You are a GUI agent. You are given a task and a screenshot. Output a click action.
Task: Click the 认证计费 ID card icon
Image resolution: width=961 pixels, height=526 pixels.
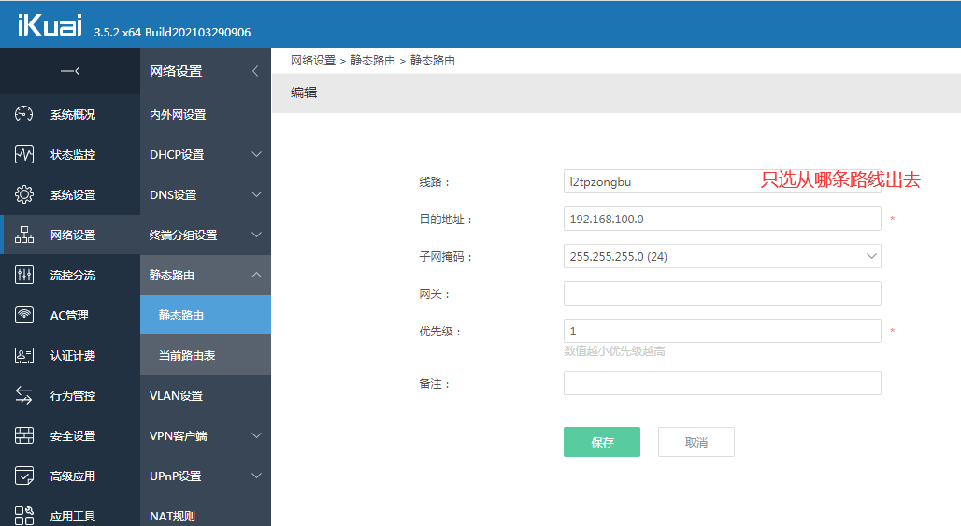coord(24,355)
